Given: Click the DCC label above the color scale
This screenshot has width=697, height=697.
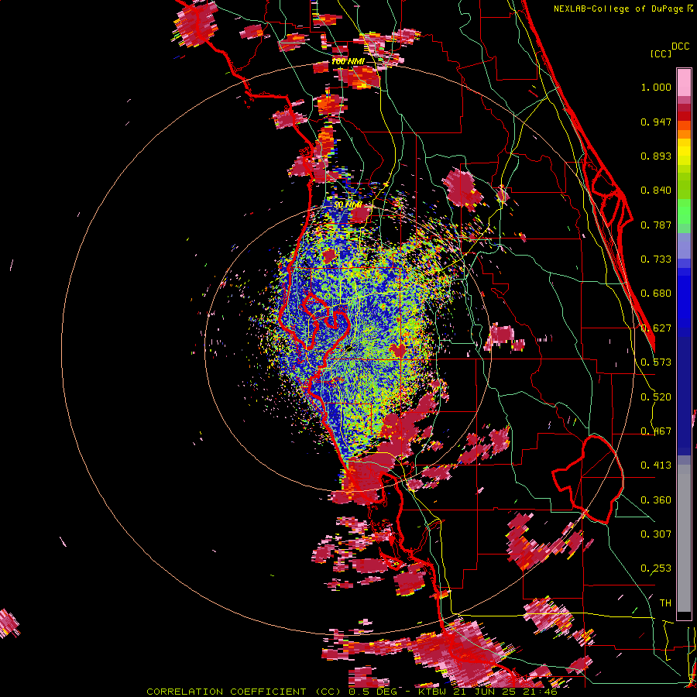Looking at the screenshot, I should click(681, 46).
